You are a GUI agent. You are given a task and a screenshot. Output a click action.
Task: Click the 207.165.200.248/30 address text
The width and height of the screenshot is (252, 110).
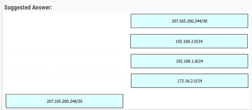pos(64,101)
